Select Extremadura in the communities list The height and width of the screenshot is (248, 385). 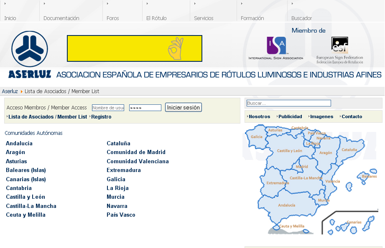124,170
